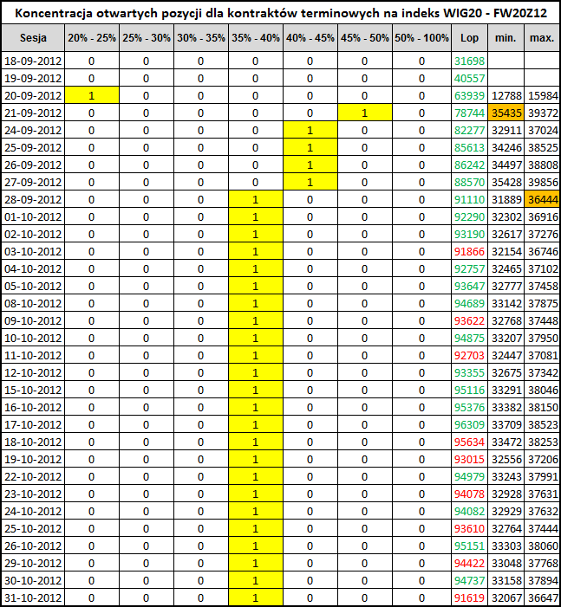Select date cell 25-09-2012
561x607 pixels.
(33, 147)
